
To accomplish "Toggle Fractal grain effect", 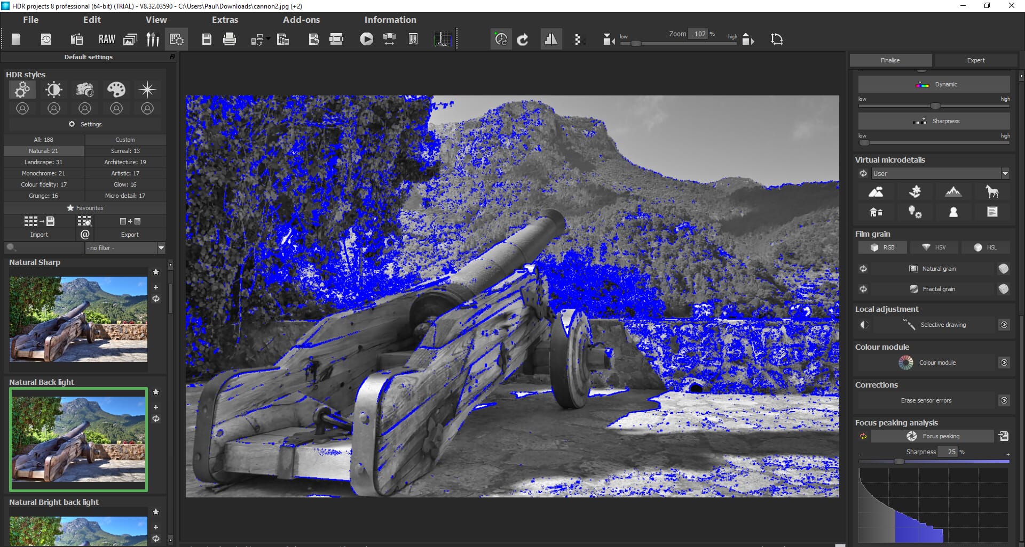I will tap(932, 289).
